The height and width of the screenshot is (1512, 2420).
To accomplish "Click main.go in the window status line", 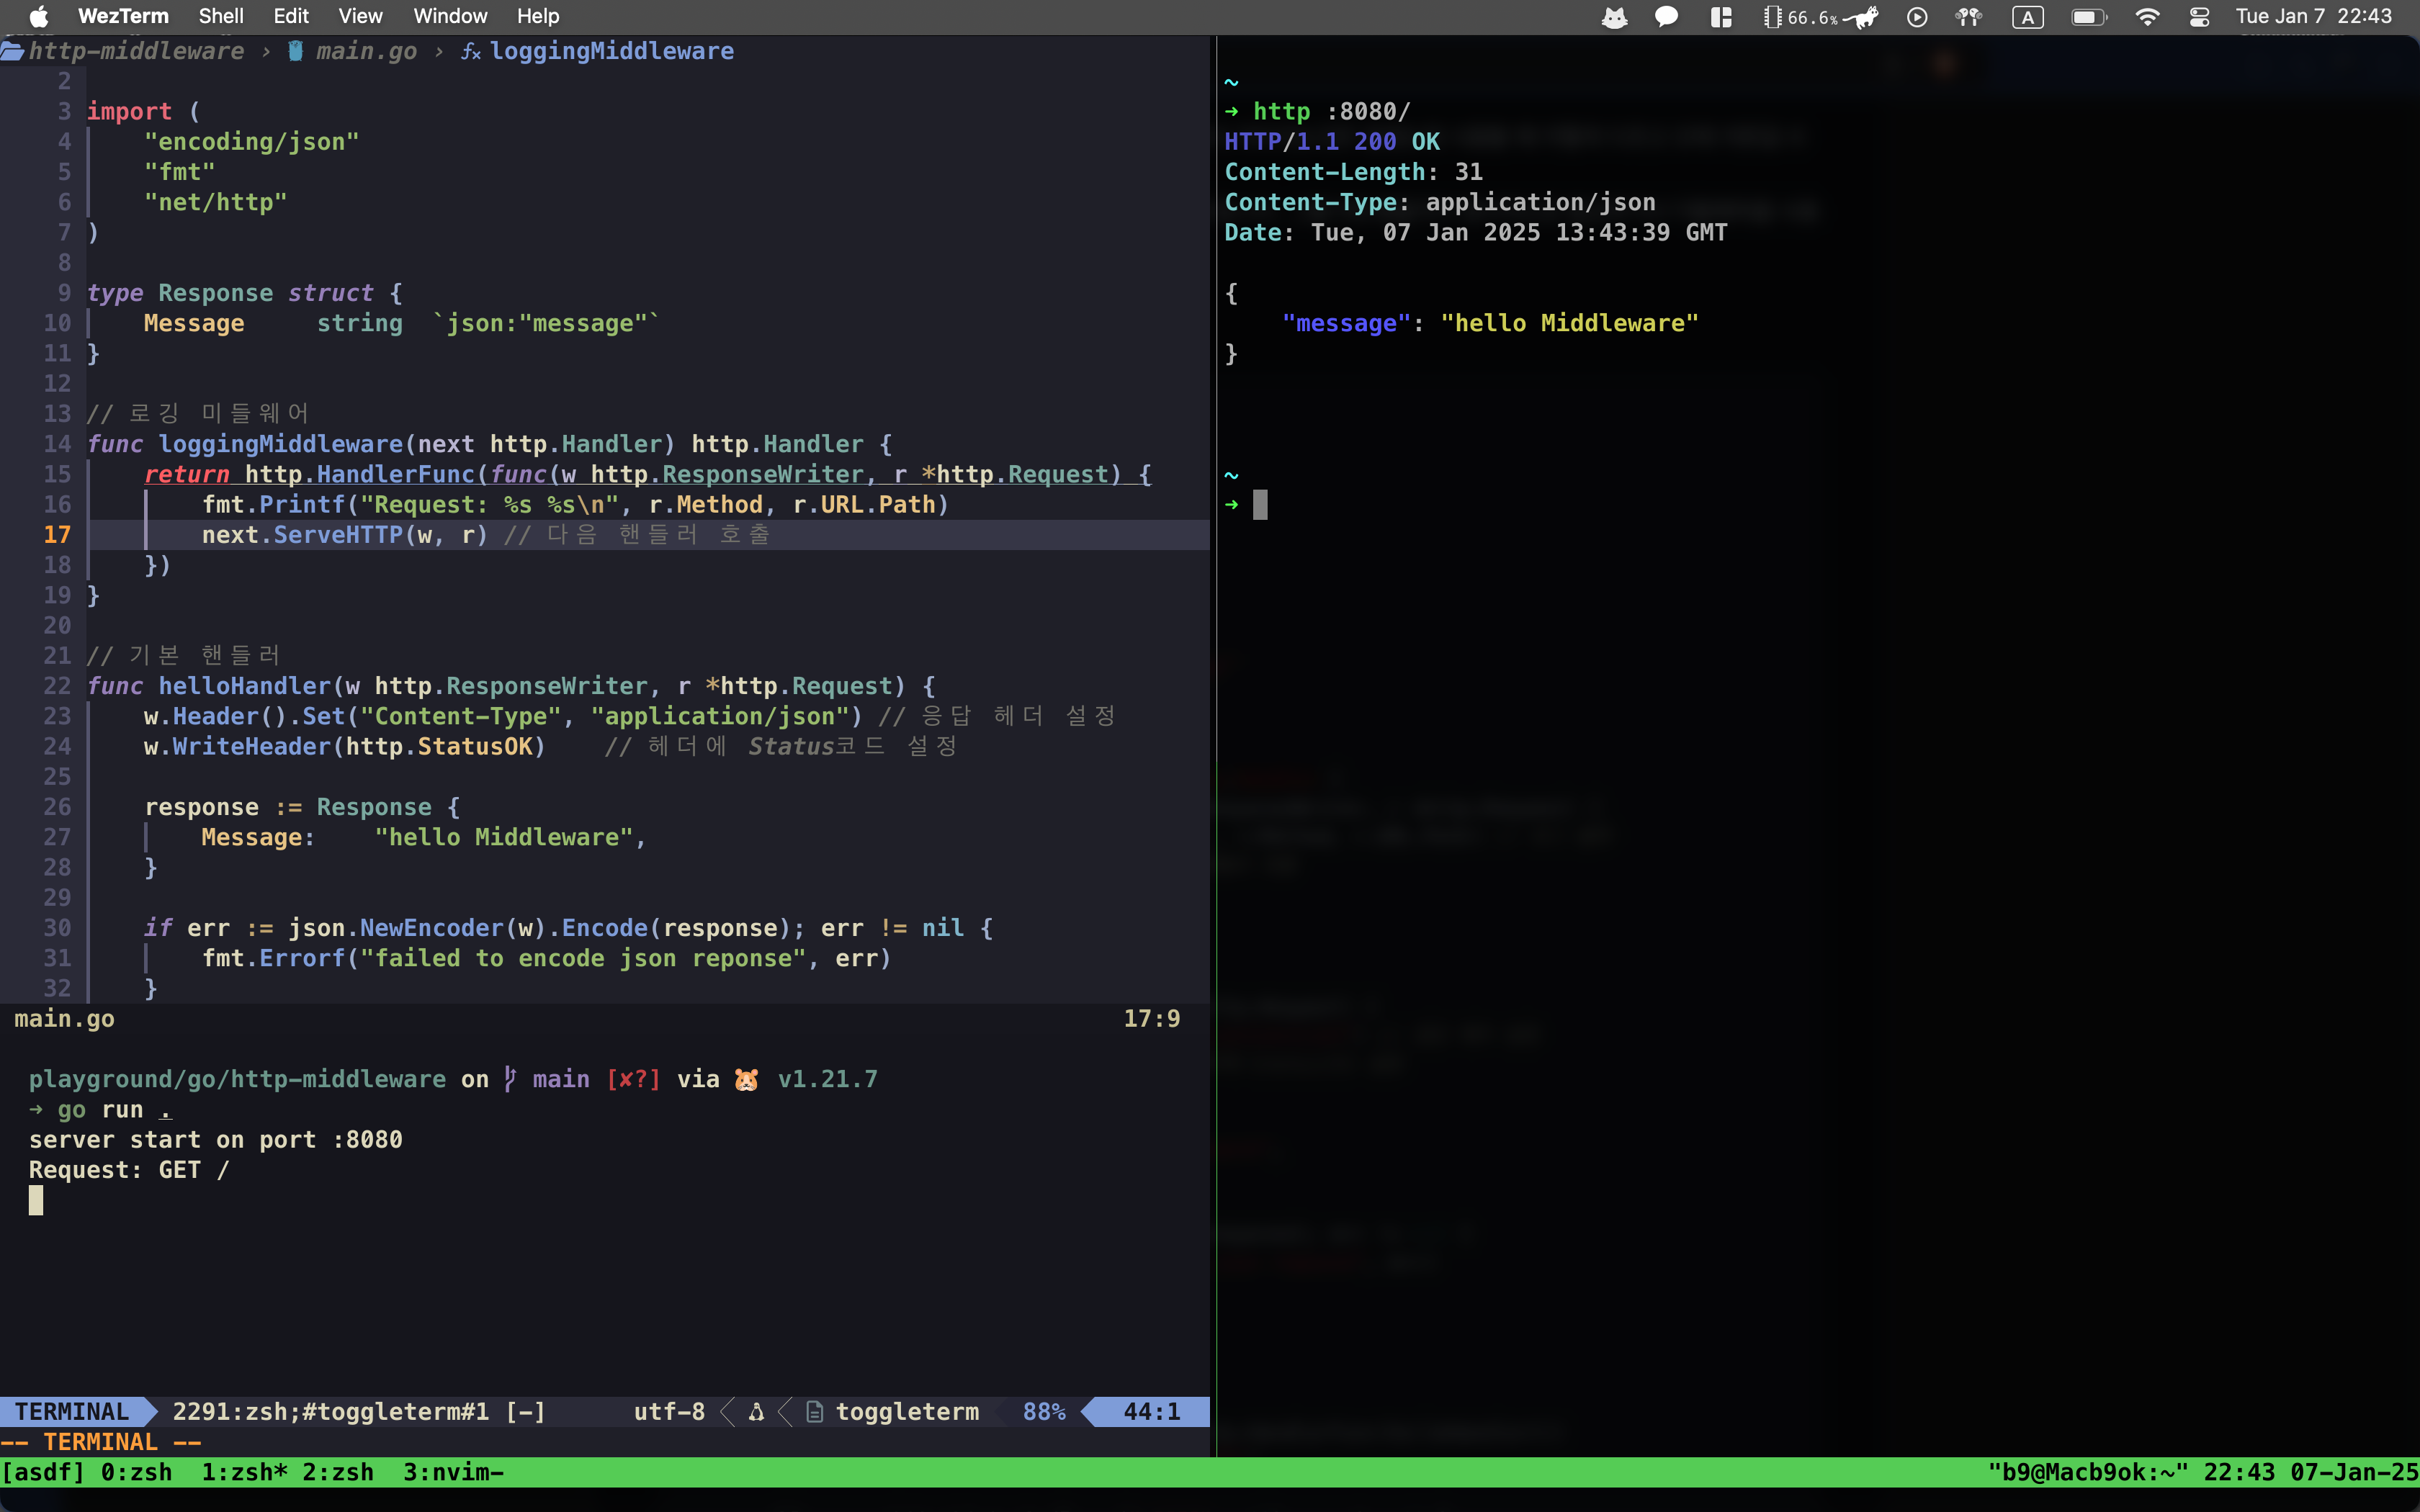I will coord(64,1019).
